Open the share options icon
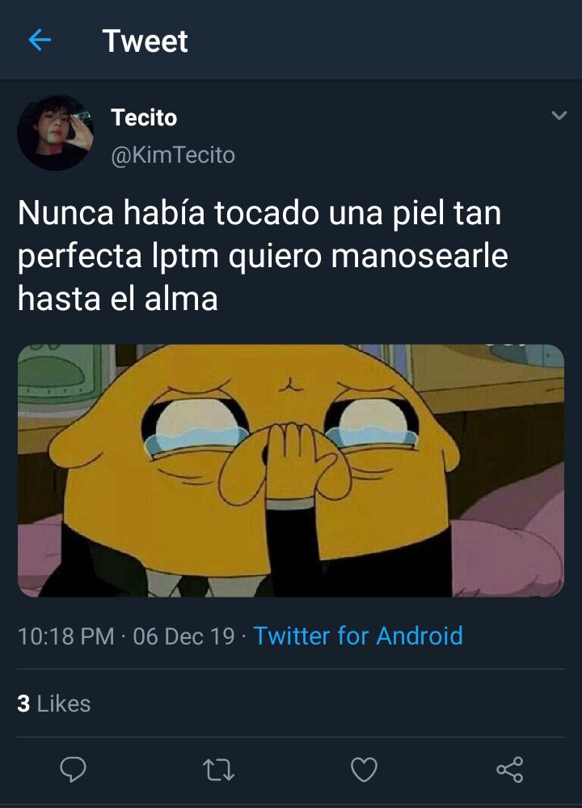The height and width of the screenshot is (808, 582). click(x=509, y=769)
